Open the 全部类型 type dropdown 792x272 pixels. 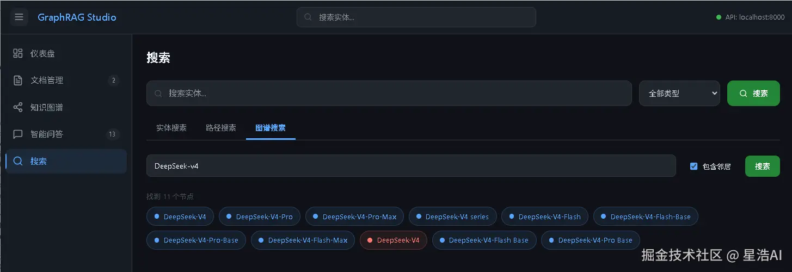click(679, 94)
